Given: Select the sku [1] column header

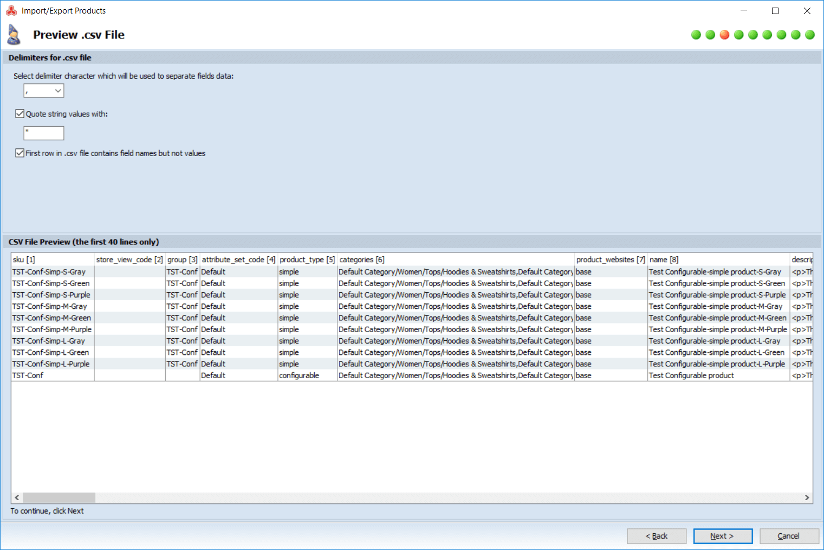Looking at the screenshot, I should 53,260.
